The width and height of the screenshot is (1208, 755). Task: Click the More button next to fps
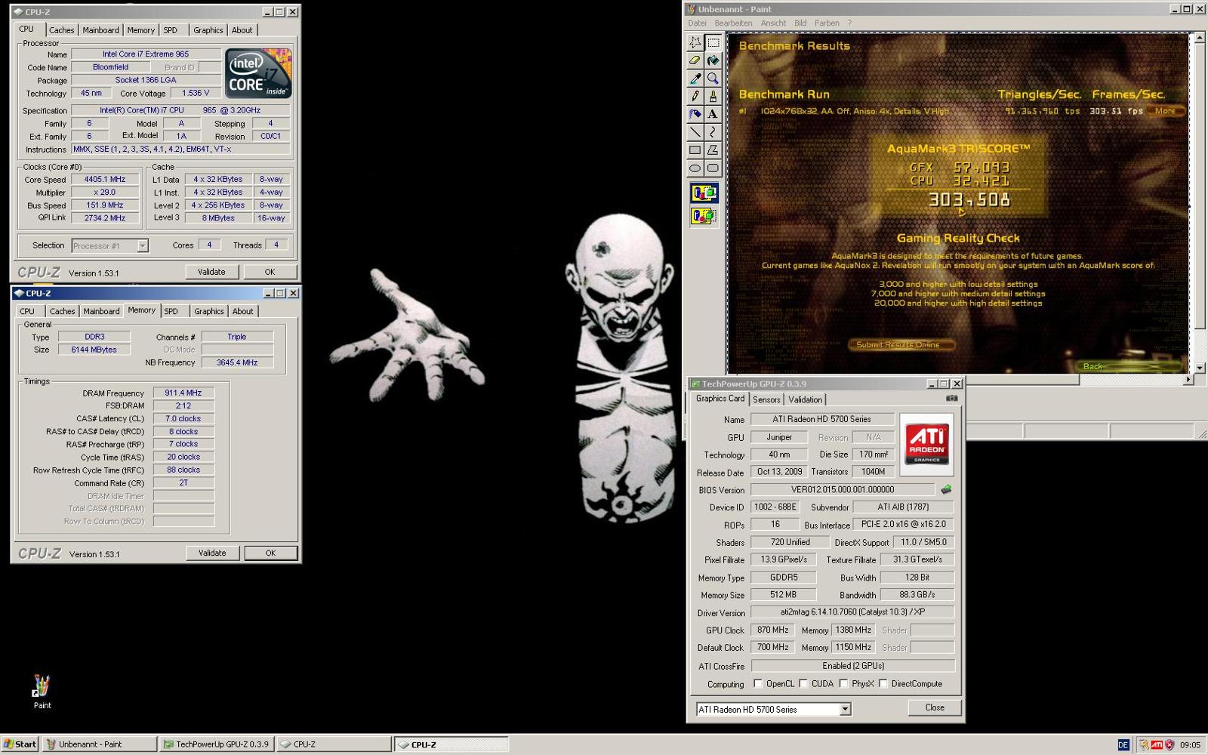tap(1165, 111)
